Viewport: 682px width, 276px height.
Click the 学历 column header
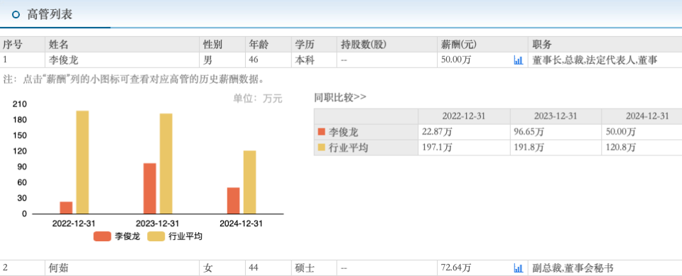[x=313, y=44]
